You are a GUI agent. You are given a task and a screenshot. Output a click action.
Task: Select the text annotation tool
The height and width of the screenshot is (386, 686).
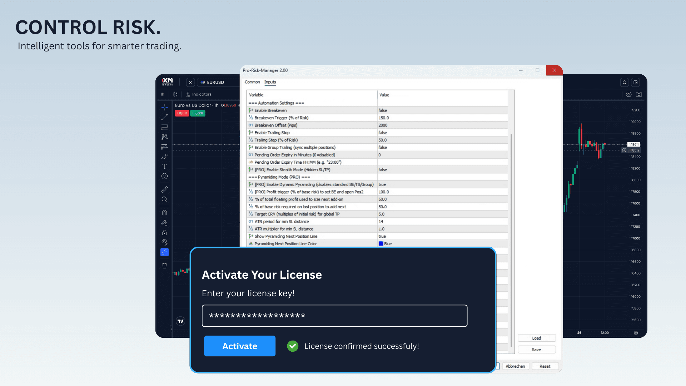[x=164, y=166]
